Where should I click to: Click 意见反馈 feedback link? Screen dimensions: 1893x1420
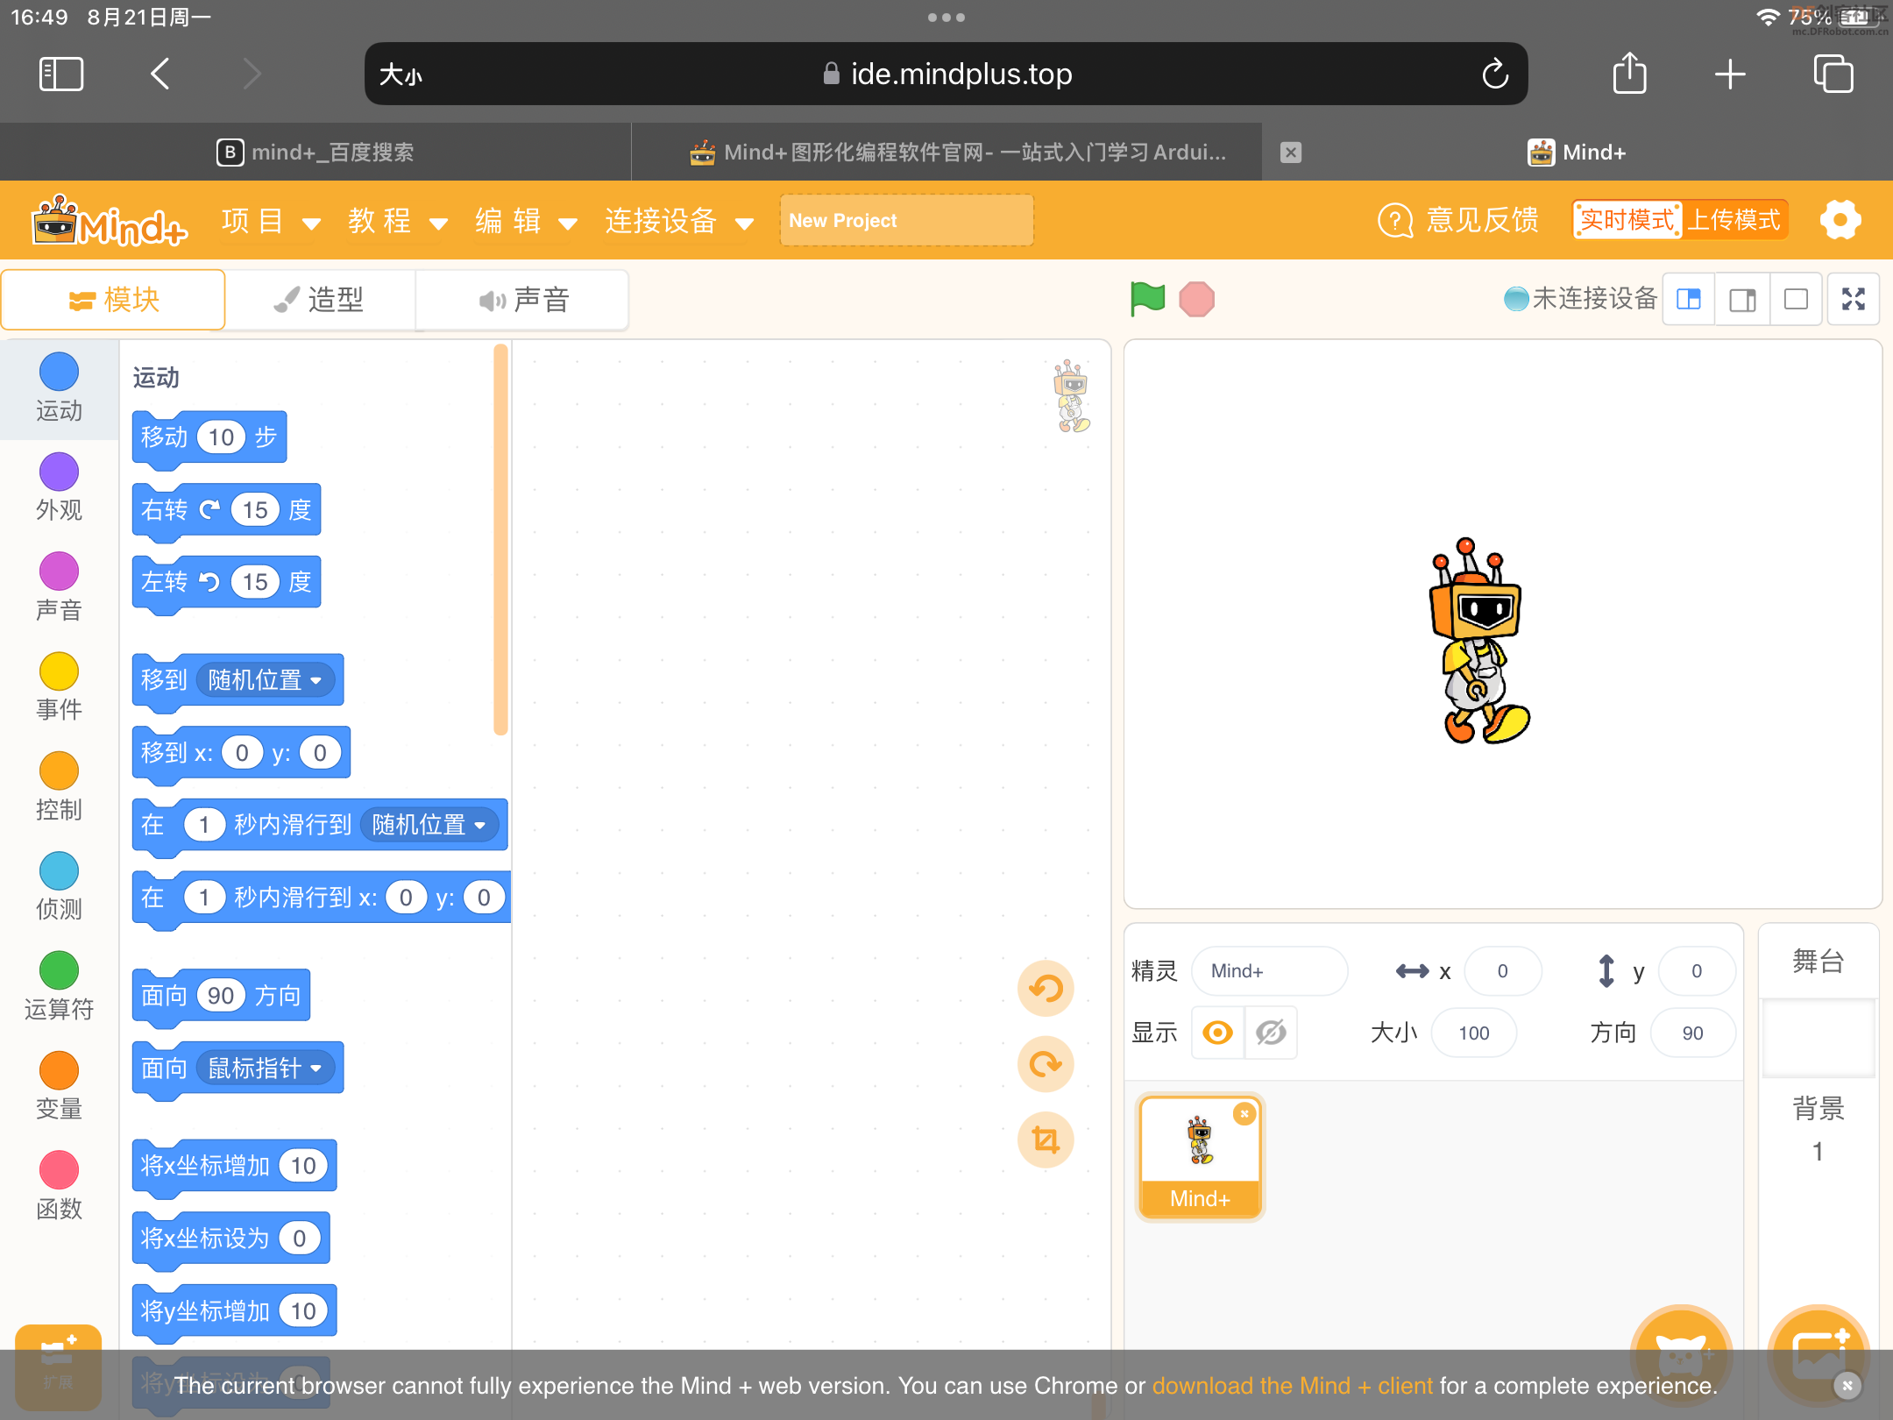[x=1482, y=220]
